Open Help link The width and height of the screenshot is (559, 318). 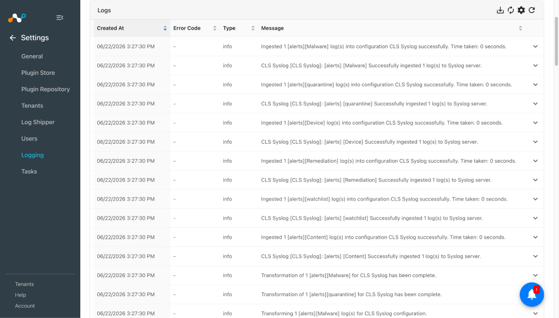point(20,295)
